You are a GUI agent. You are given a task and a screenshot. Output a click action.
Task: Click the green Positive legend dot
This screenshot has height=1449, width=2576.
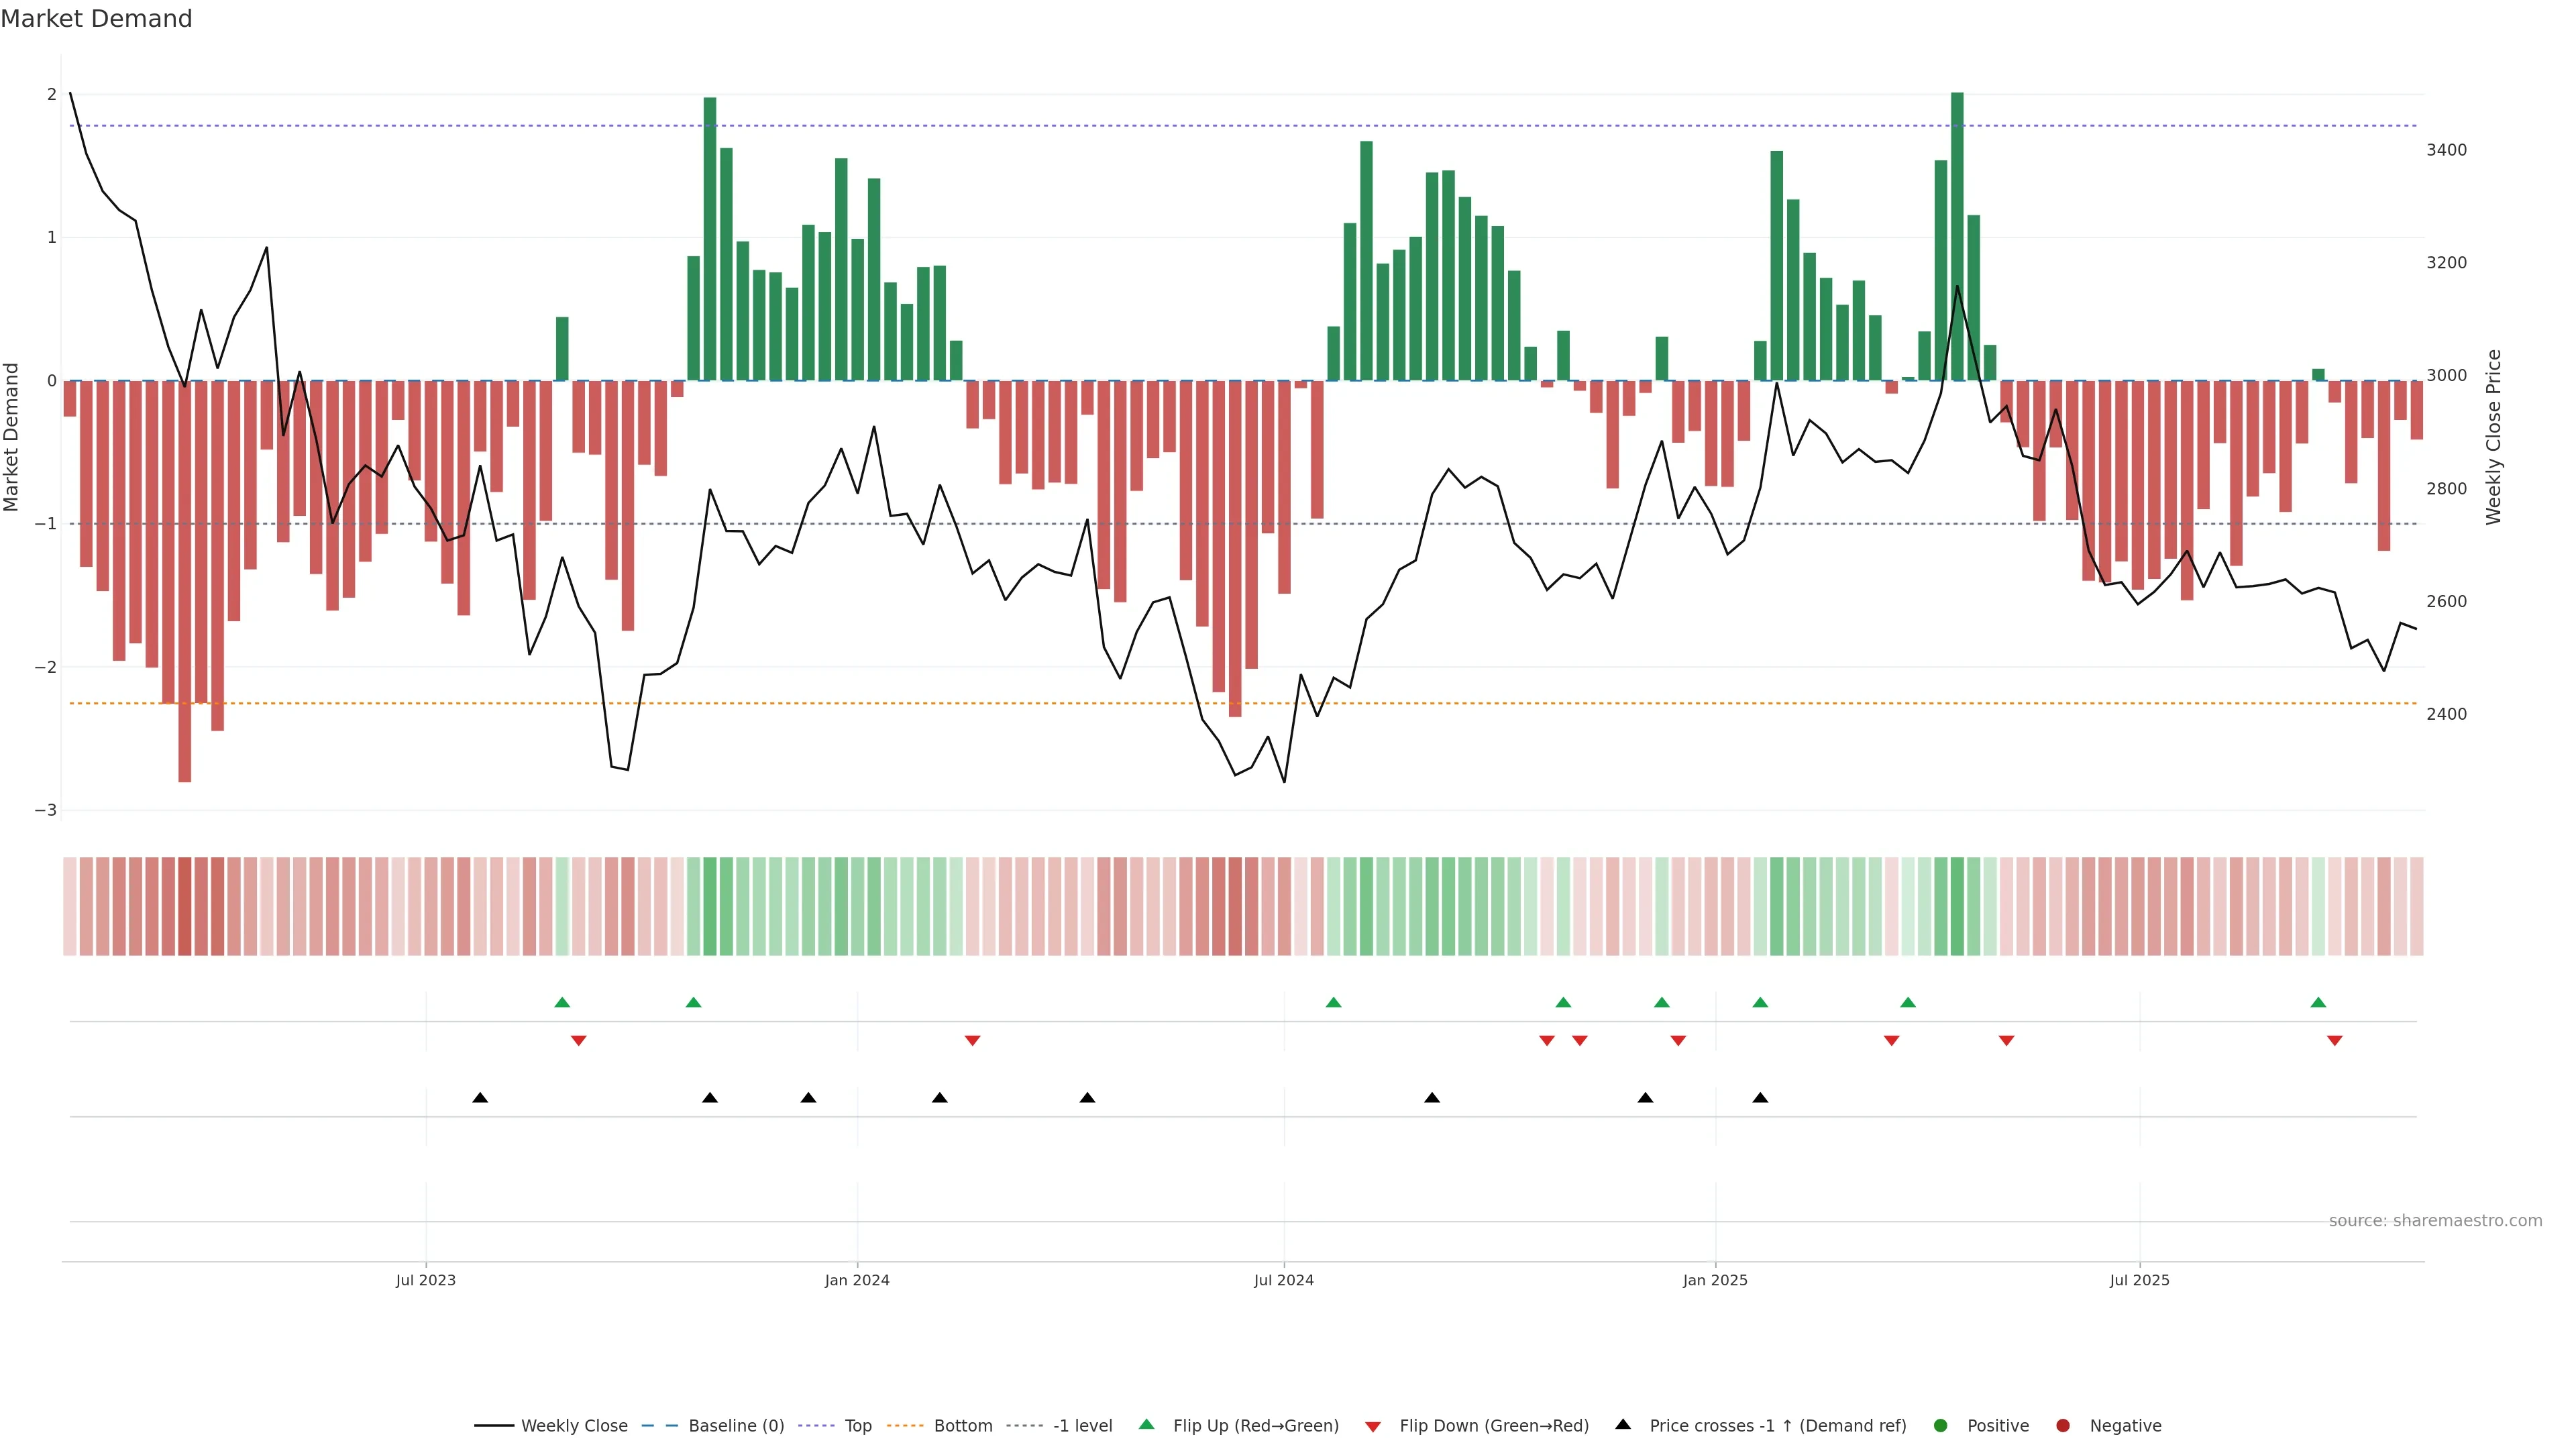click(x=1941, y=1426)
